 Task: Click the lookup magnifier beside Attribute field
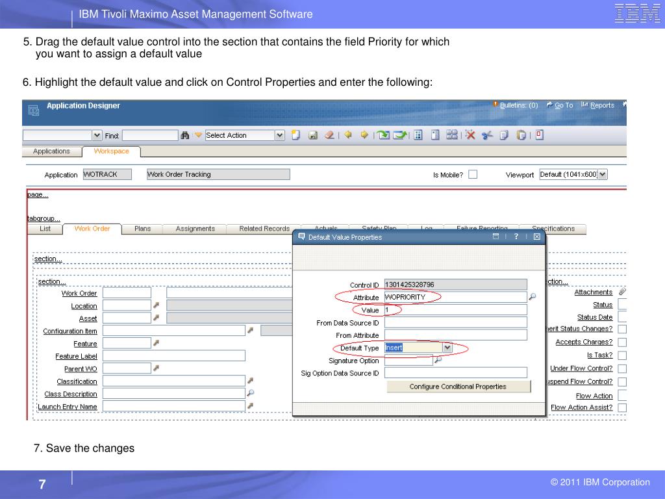click(x=533, y=296)
